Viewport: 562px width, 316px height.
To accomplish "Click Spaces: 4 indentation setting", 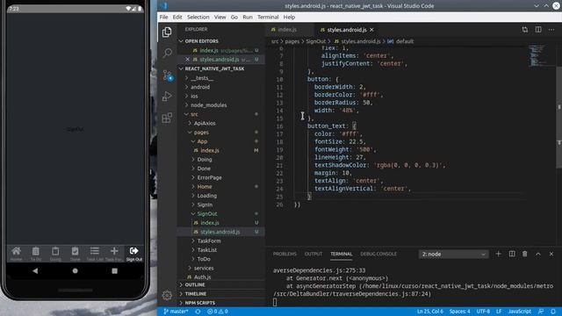I will [459, 312].
